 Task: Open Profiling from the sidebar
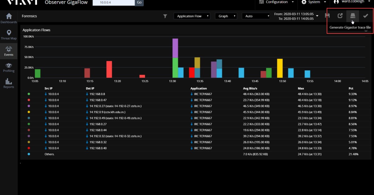(9, 67)
